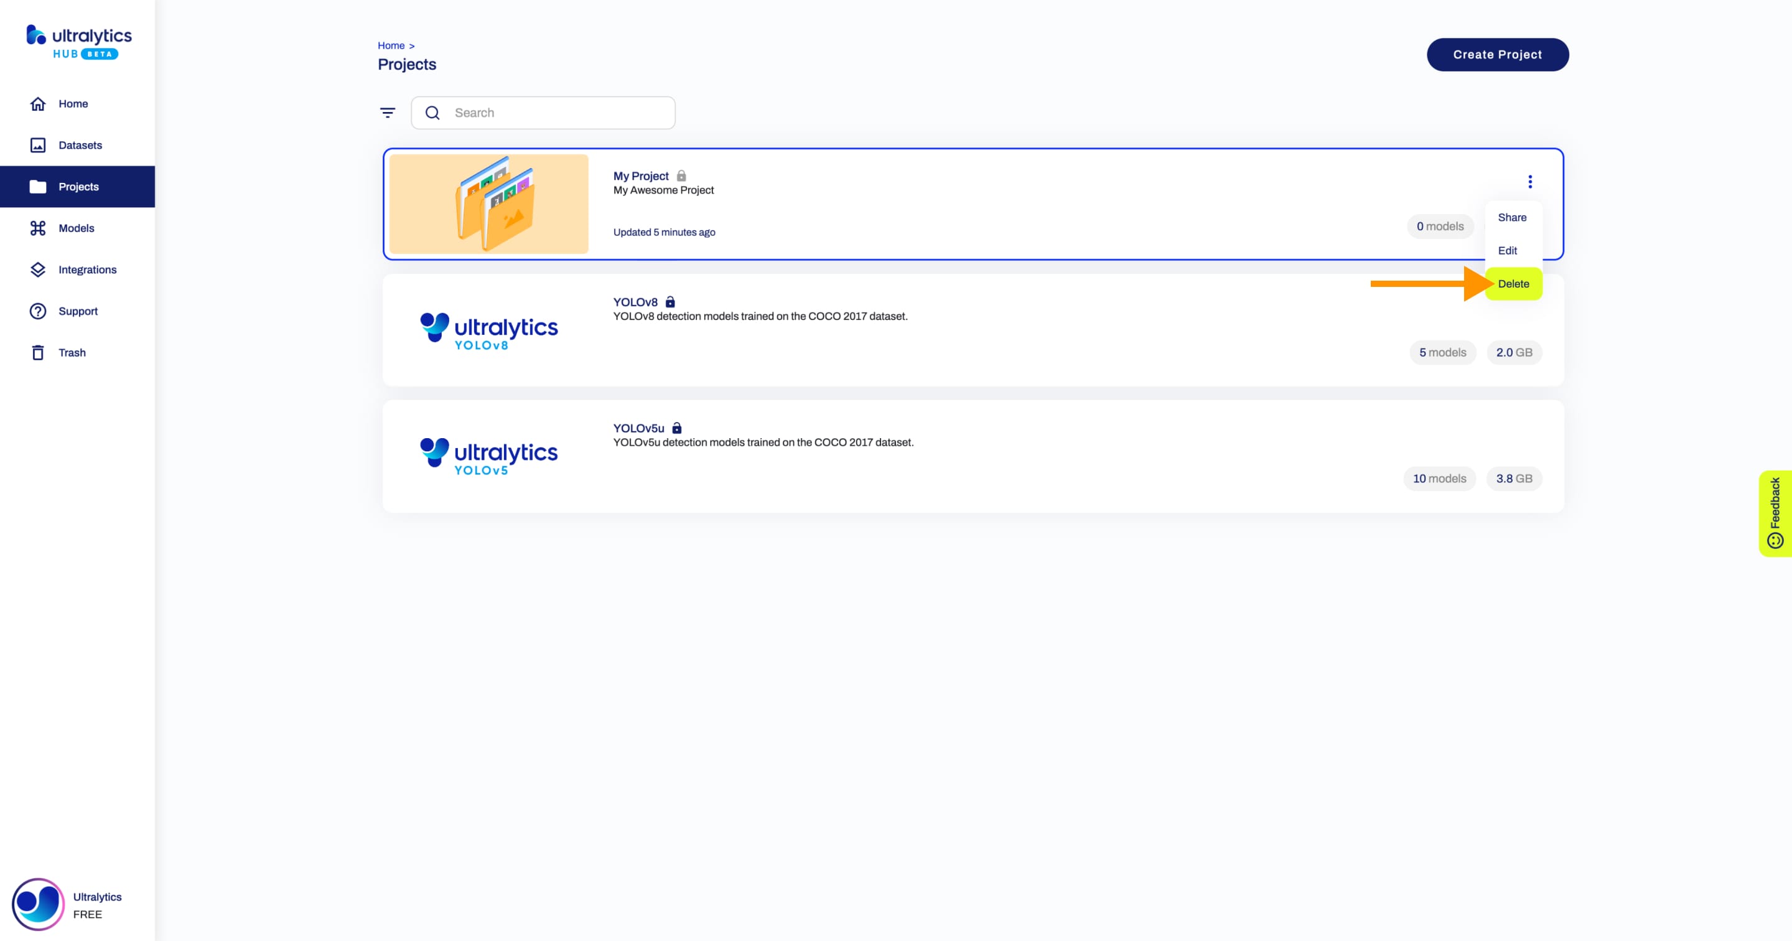Click the three-dot menu on My Project
The image size is (1792, 941).
tap(1529, 181)
